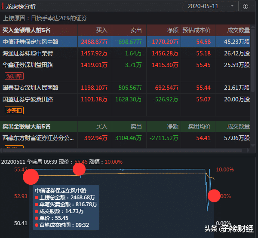Click sell amount 698.67万

click(x=130, y=42)
